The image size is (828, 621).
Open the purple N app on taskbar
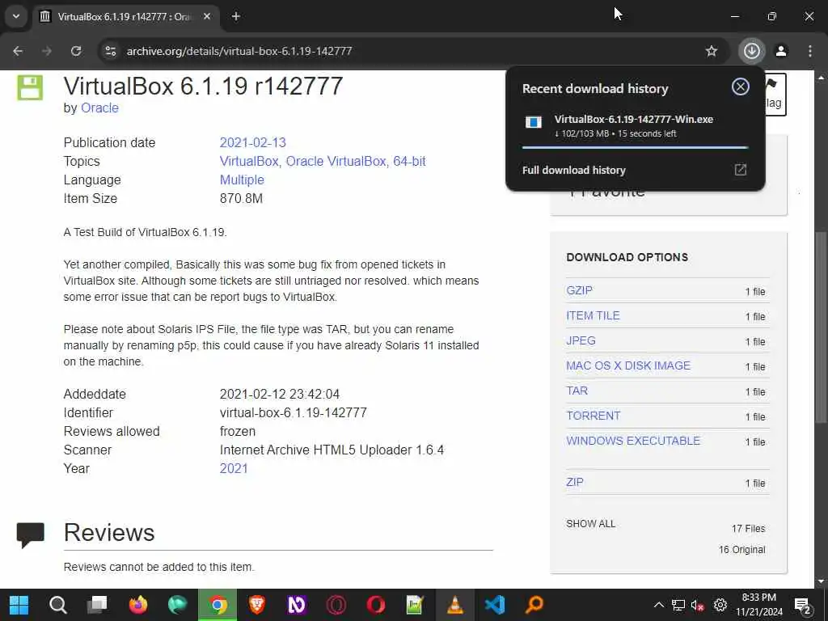pyautogui.click(x=296, y=605)
